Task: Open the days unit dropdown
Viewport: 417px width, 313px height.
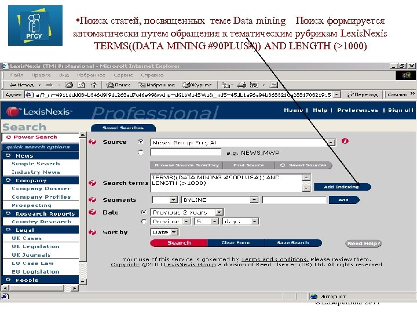Action: (x=254, y=221)
